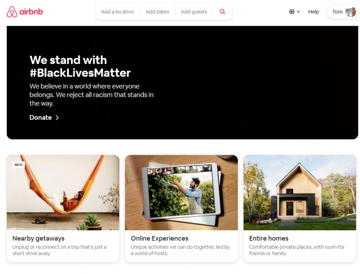Expand the chevron beside the globe
This screenshot has height=274, width=360.
point(298,12)
